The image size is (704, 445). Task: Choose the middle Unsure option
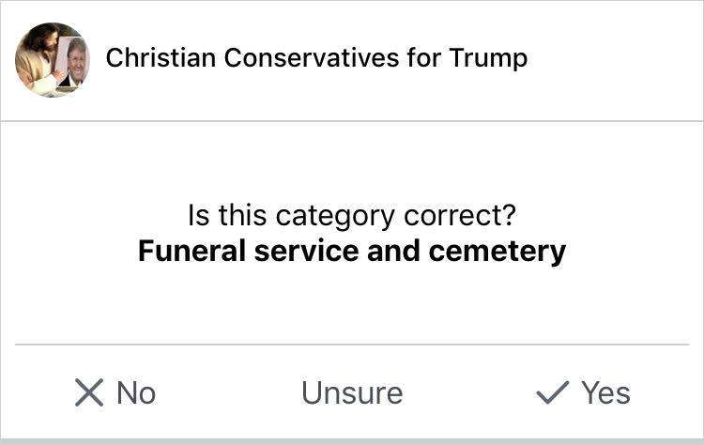(x=352, y=392)
